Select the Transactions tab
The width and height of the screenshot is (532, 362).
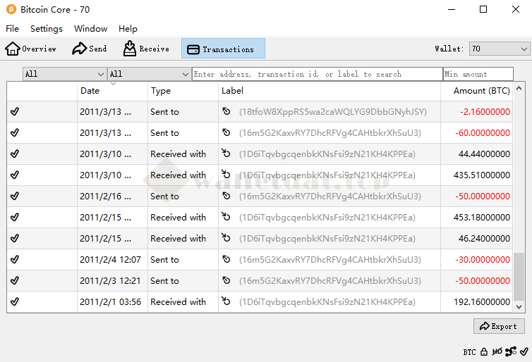coord(223,49)
